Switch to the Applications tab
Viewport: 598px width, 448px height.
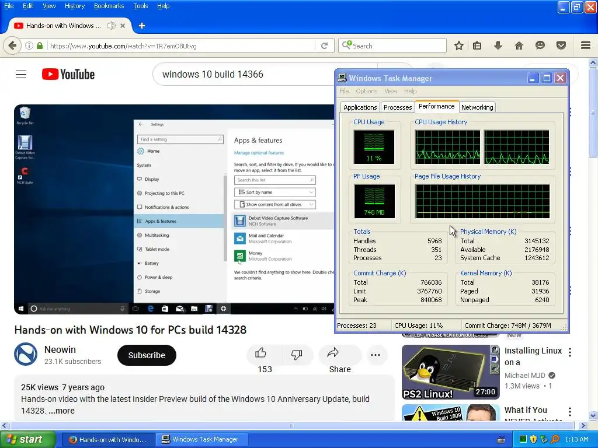[x=360, y=107]
